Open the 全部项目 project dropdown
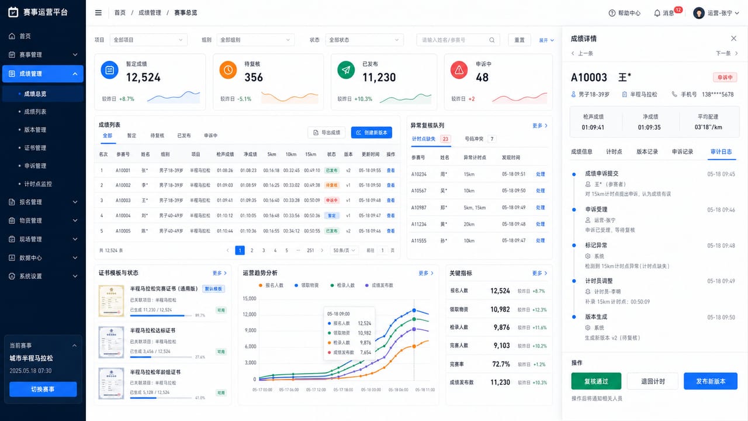 point(148,40)
